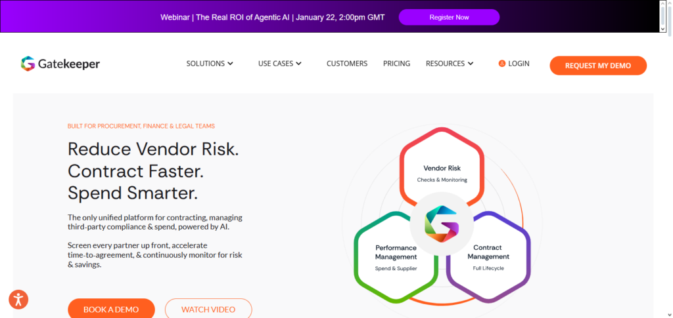Open the accessibility widget icon
673x318 pixels.
point(18,300)
